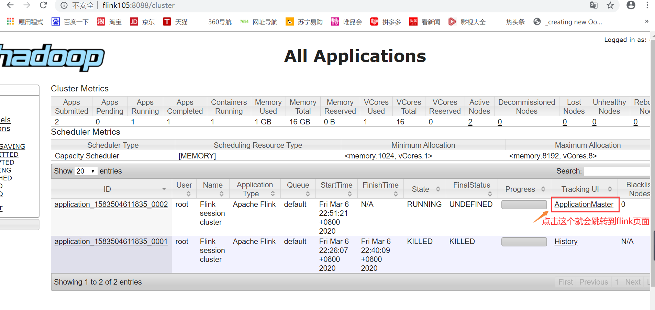Open the 百度一下 bookmark
This screenshot has height=310, width=655.
pyautogui.click(x=70, y=22)
